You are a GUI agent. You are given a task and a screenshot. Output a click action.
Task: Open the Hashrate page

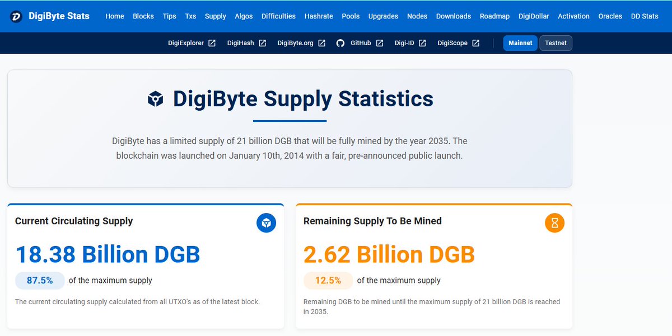tap(319, 16)
